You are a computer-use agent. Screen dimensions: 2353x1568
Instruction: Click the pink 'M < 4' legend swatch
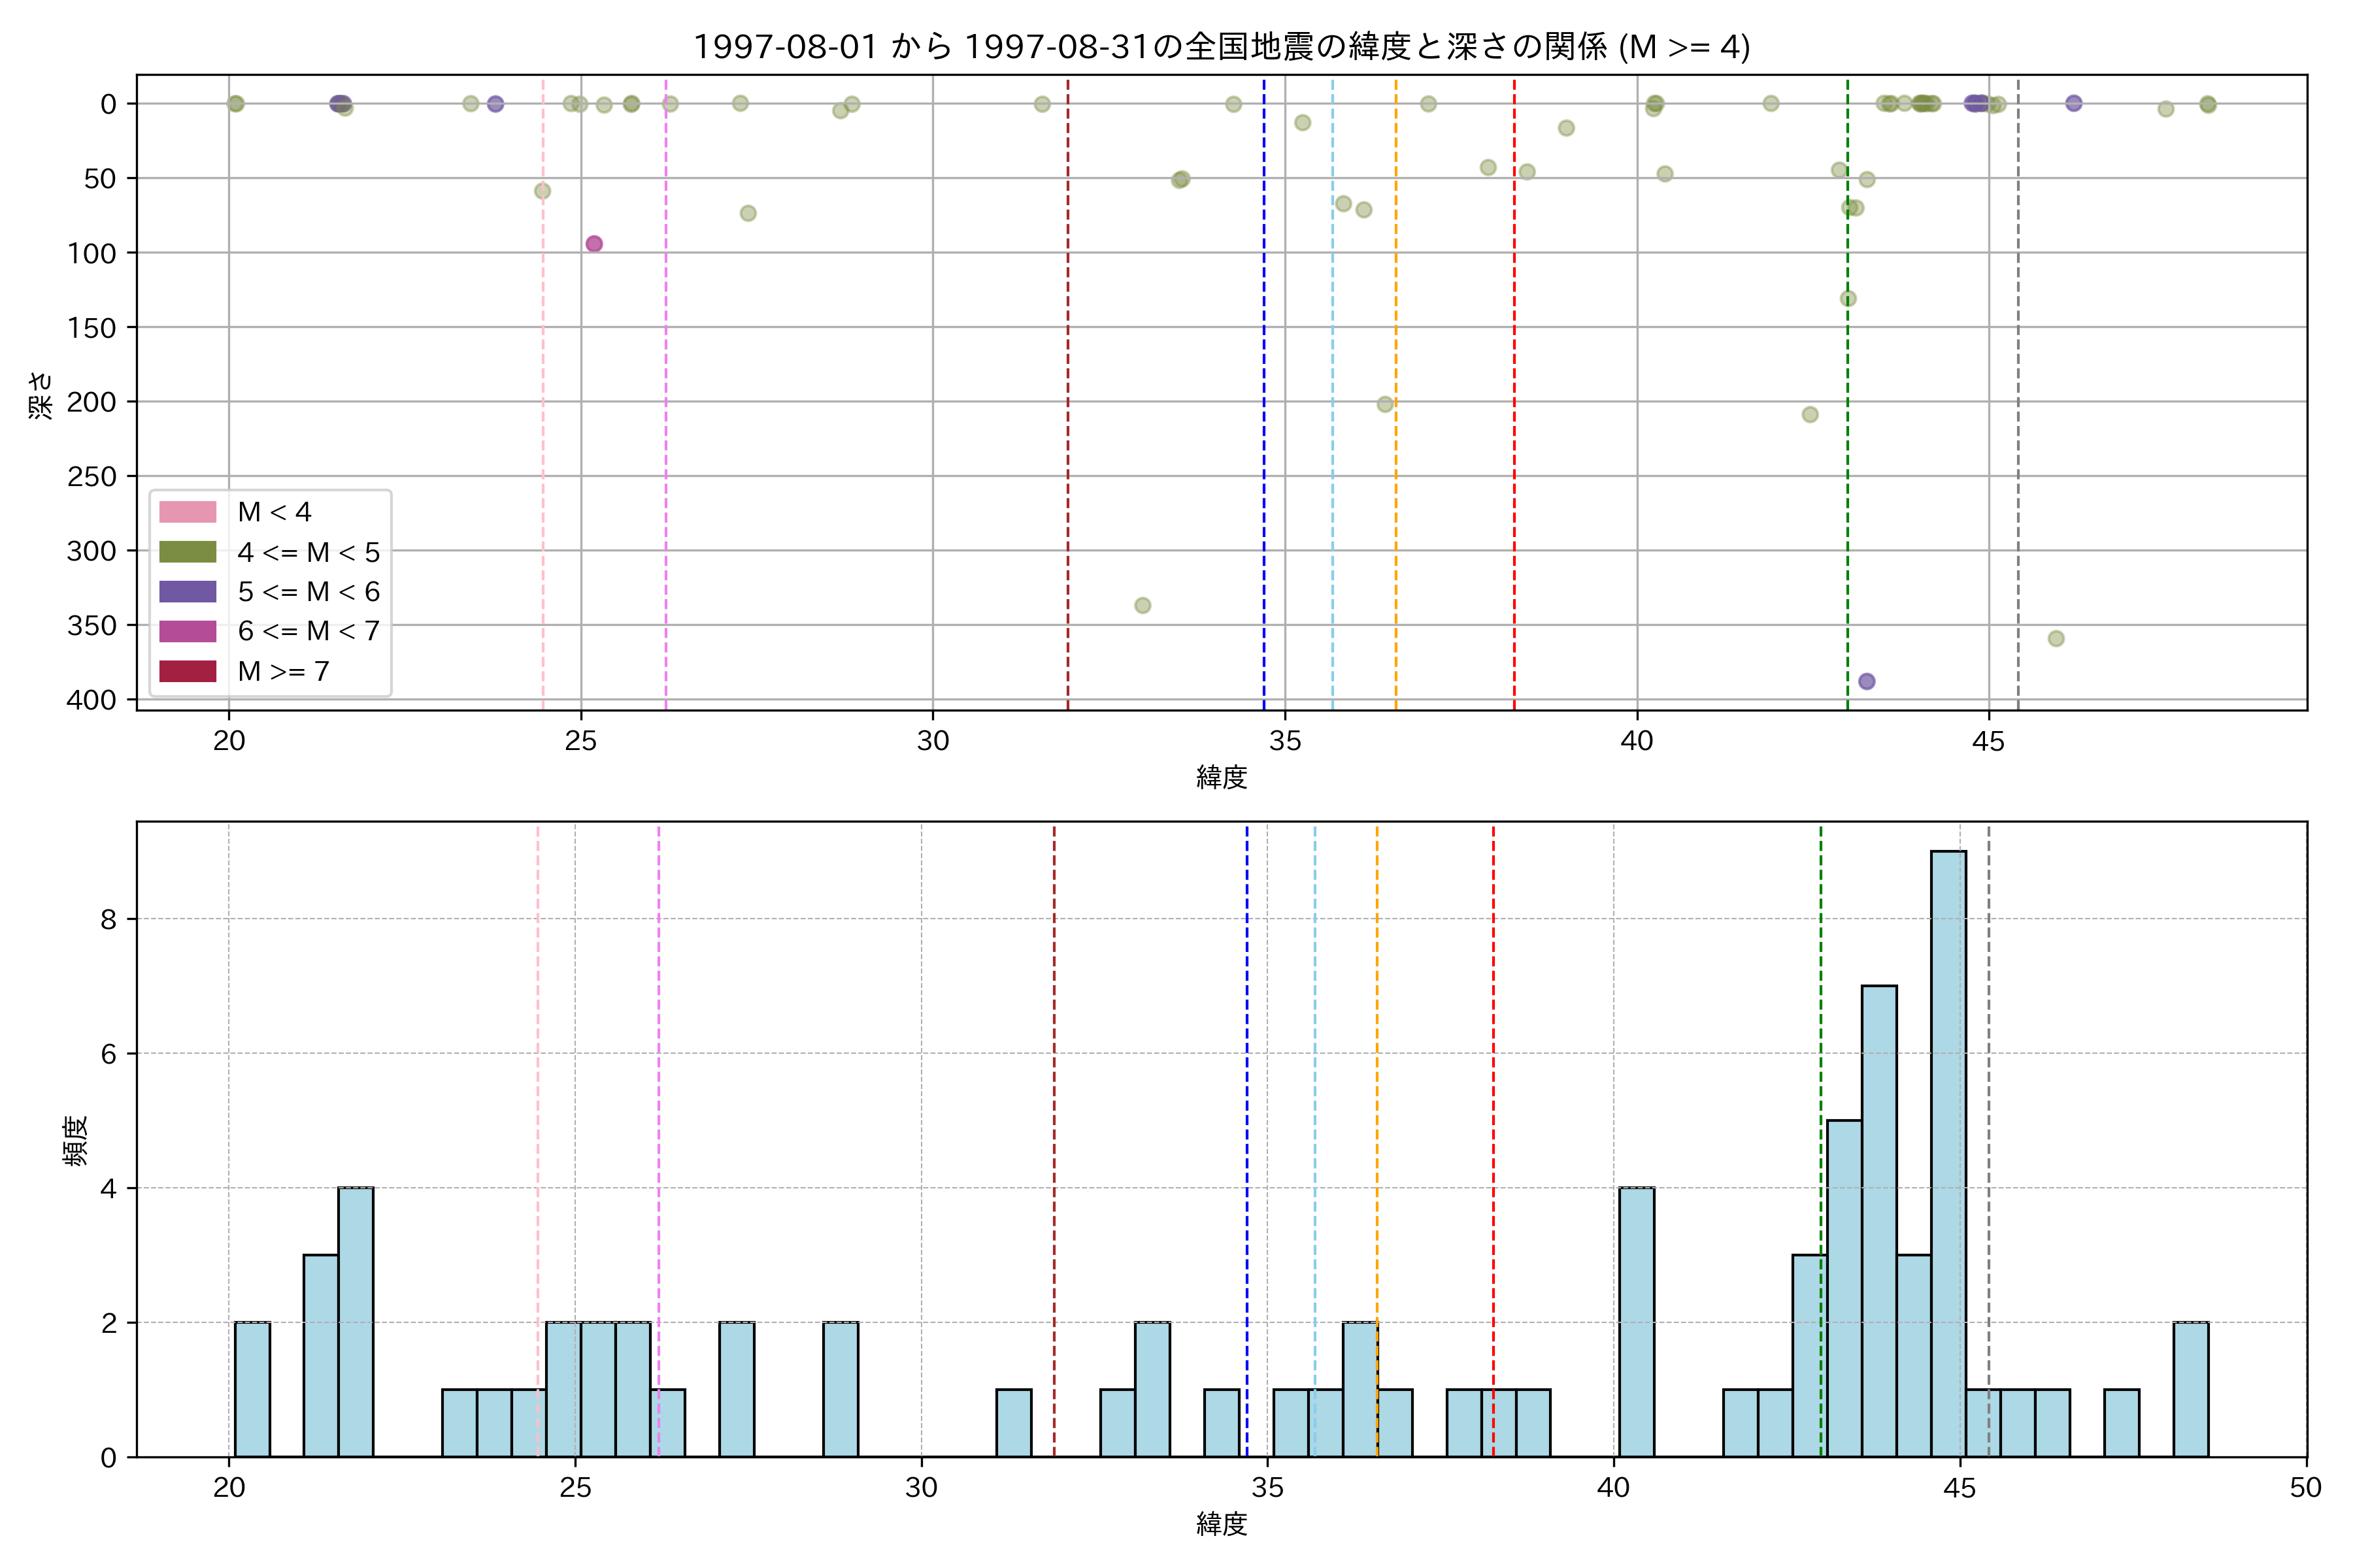click(x=188, y=512)
